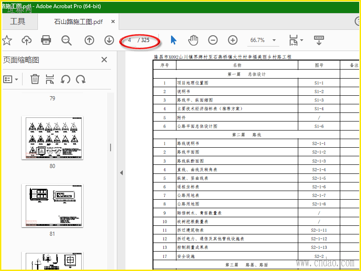Click 公路平面总体设计图 table entry
Viewport: 361px width, 271px height.
coord(197,126)
